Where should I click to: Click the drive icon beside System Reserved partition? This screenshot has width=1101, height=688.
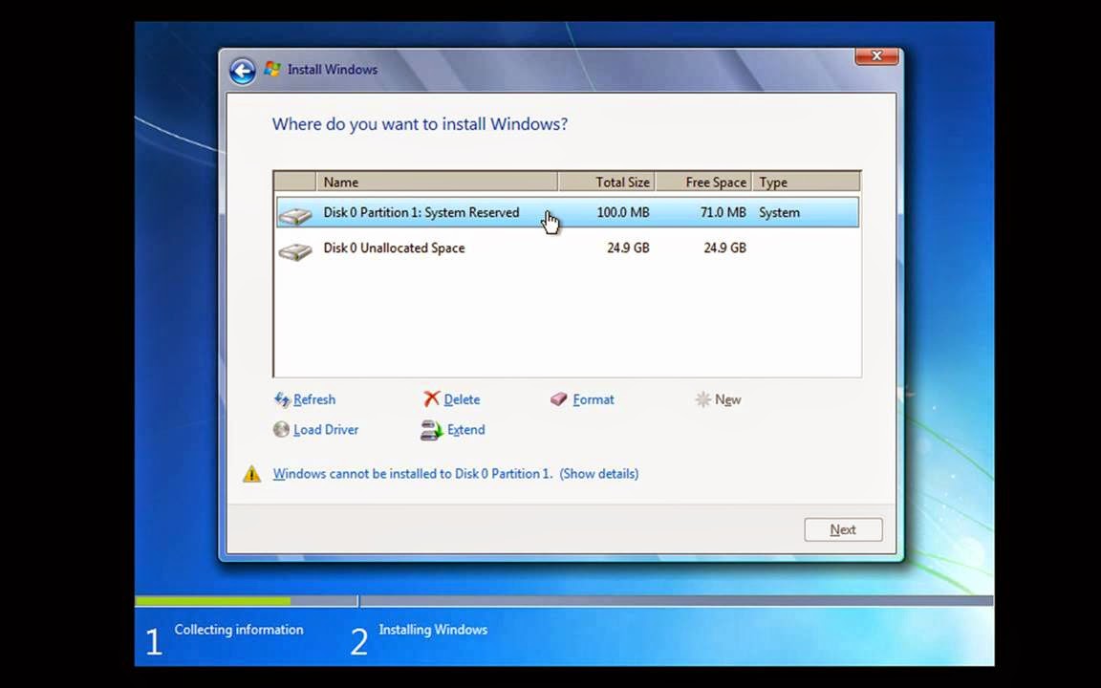[295, 212]
